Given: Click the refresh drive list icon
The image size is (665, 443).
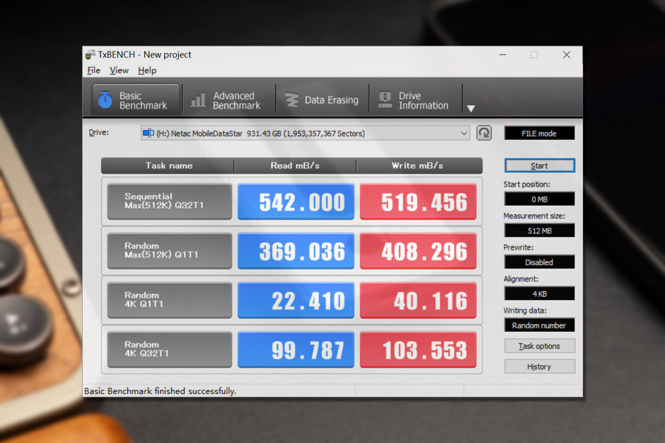Looking at the screenshot, I should point(484,133).
